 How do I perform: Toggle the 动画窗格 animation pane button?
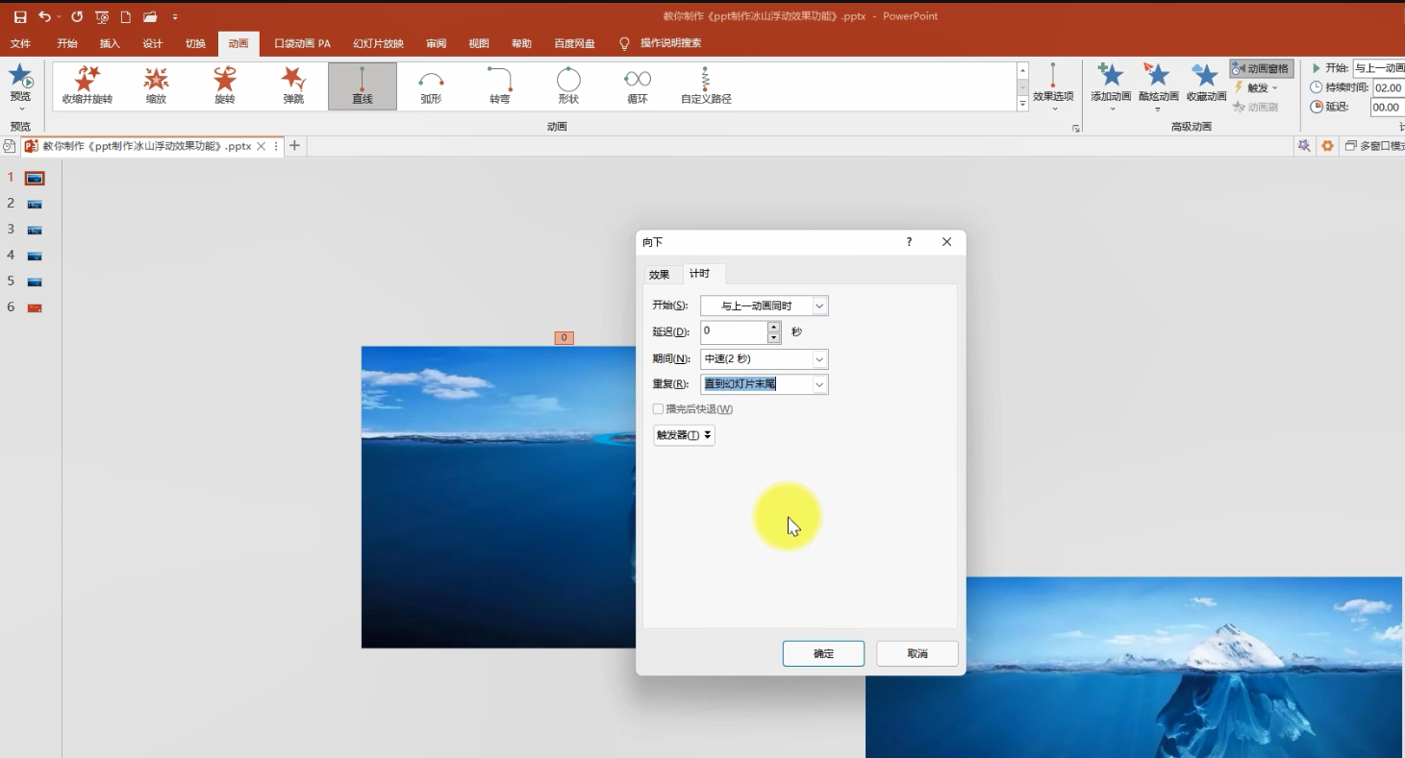(1261, 68)
